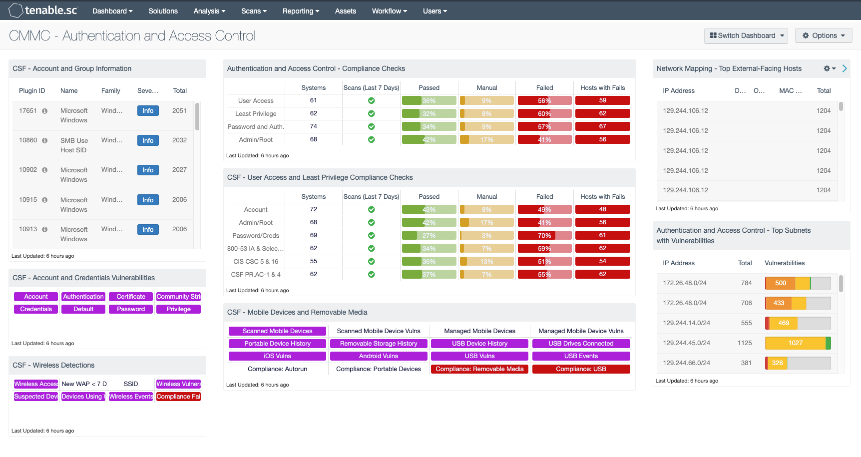Open the gear icon on Network Mapping panel
The height and width of the screenshot is (457, 861).
coord(827,68)
